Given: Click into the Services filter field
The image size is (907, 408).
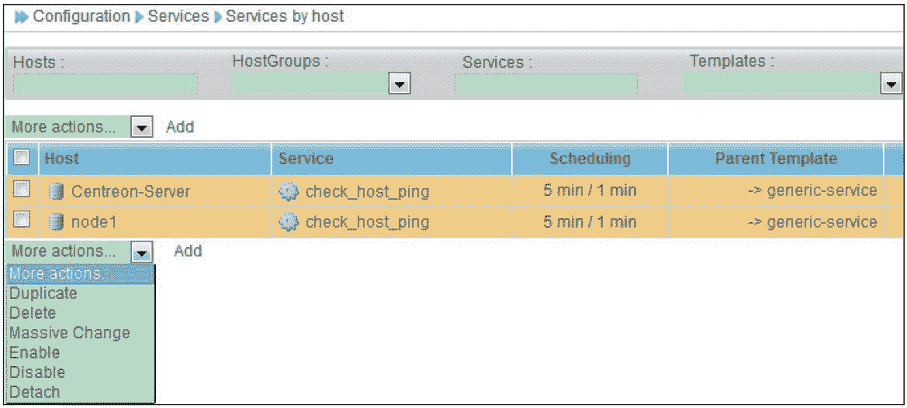Looking at the screenshot, I should pyautogui.click(x=545, y=84).
